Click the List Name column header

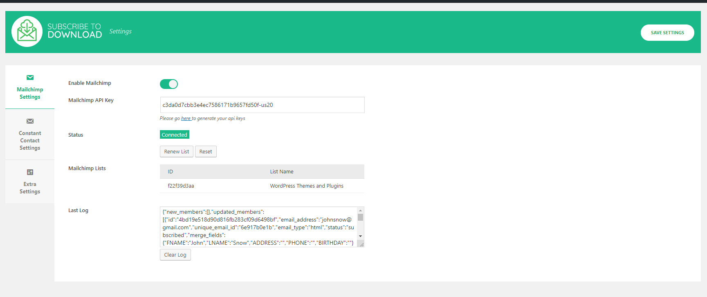282,172
